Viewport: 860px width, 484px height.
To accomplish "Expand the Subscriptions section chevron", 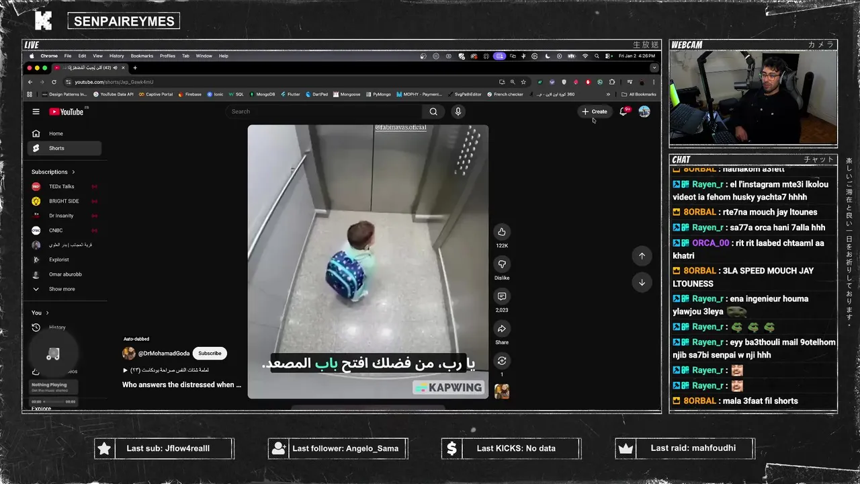I will [x=73, y=172].
